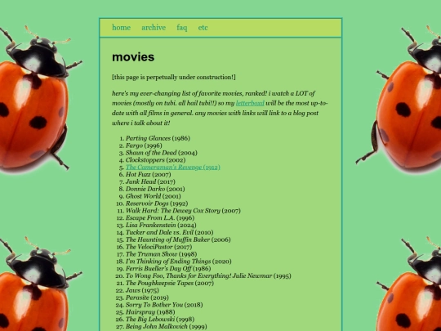The width and height of the screenshot is (441, 331).
Task: Open the home navigation link
Action: coord(121,28)
